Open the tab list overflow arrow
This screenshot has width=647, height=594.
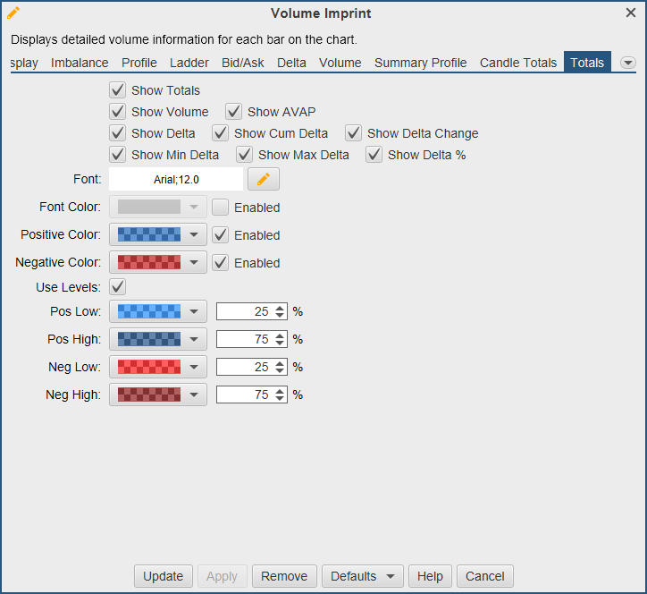pos(628,63)
